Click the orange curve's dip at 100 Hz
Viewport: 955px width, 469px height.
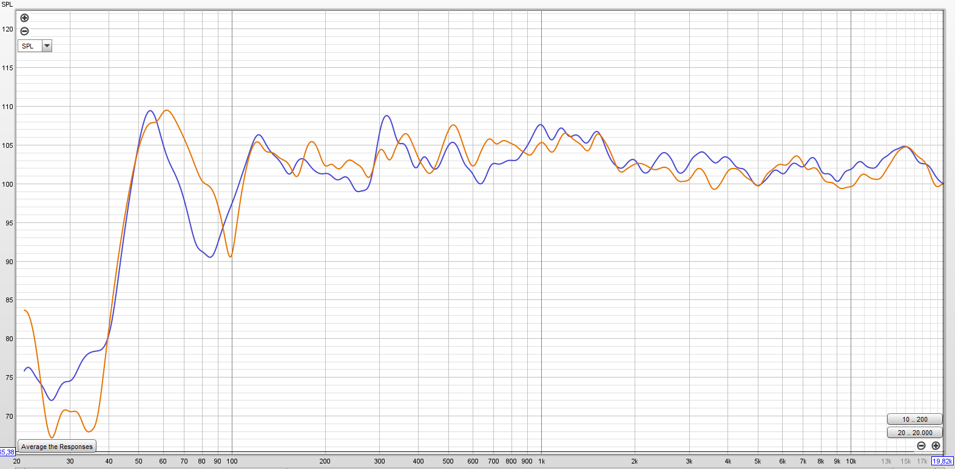(230, 256)
